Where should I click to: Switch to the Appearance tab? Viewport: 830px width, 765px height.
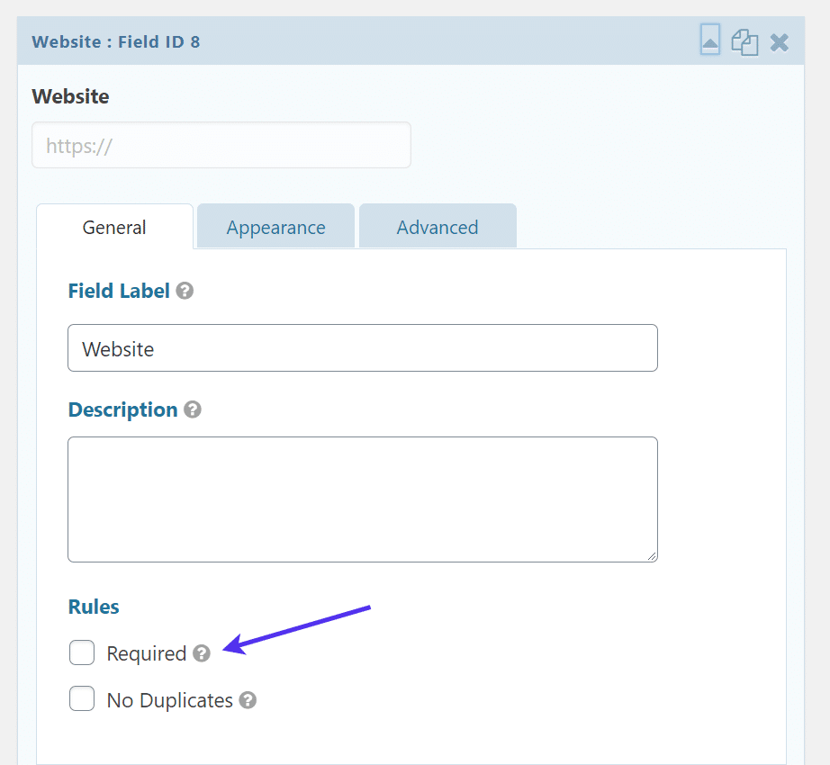(275, 228)
